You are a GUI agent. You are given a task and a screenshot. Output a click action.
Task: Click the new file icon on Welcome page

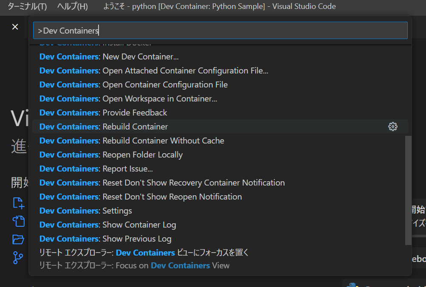(18, 203)
